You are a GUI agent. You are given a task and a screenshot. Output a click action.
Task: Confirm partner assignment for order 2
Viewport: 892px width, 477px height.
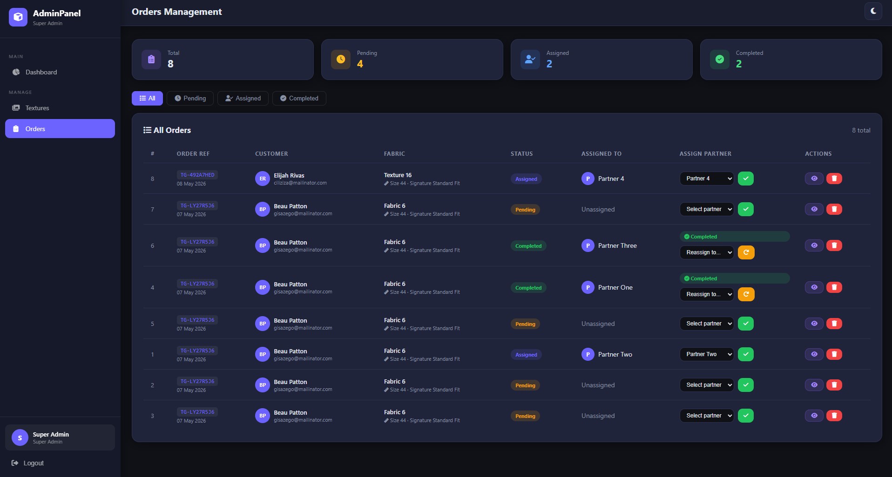coord(746,385)
